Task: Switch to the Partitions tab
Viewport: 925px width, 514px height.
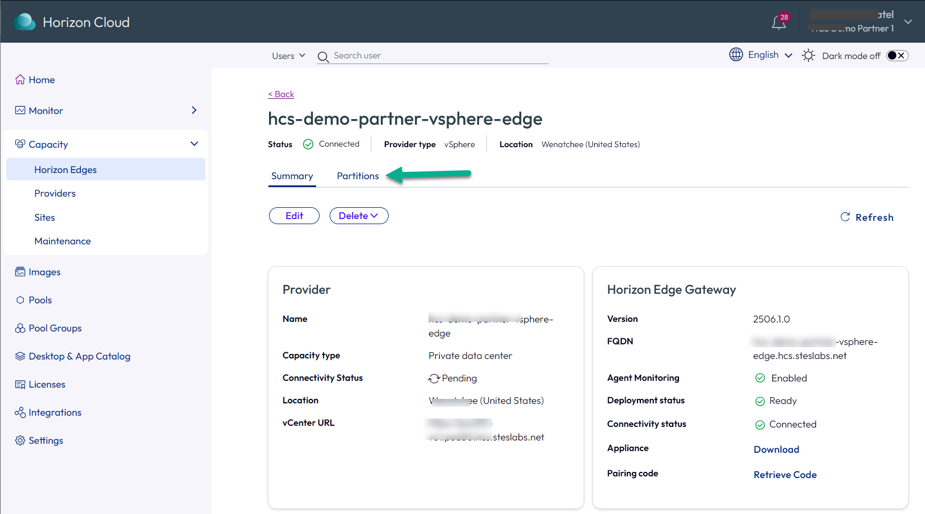Action: [358, 176]
